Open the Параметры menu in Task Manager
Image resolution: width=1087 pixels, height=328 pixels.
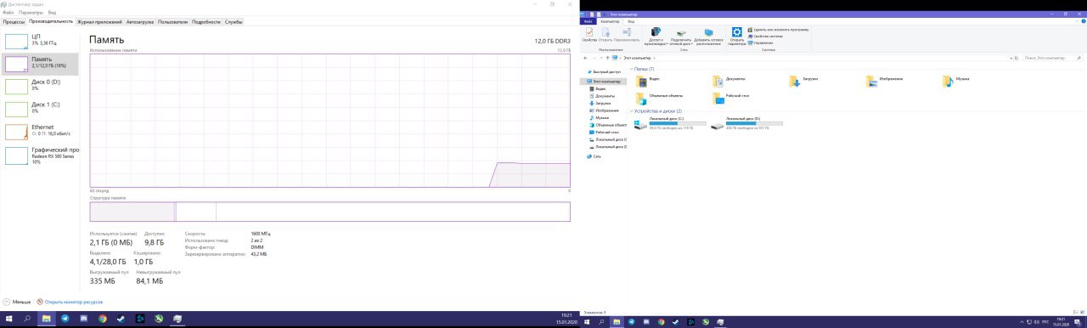(x=31, y=13)
